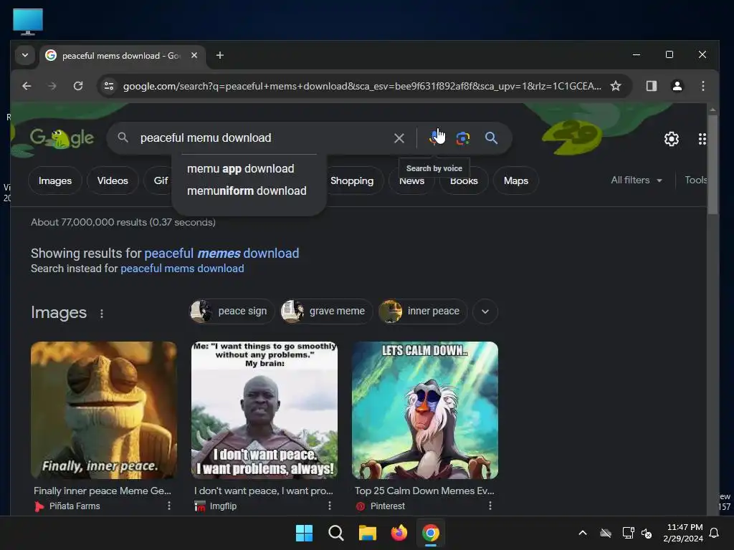Viewport: 734px width, 550px height.
Task: Select the Maps filter tab
Action: tap(516, 180)
